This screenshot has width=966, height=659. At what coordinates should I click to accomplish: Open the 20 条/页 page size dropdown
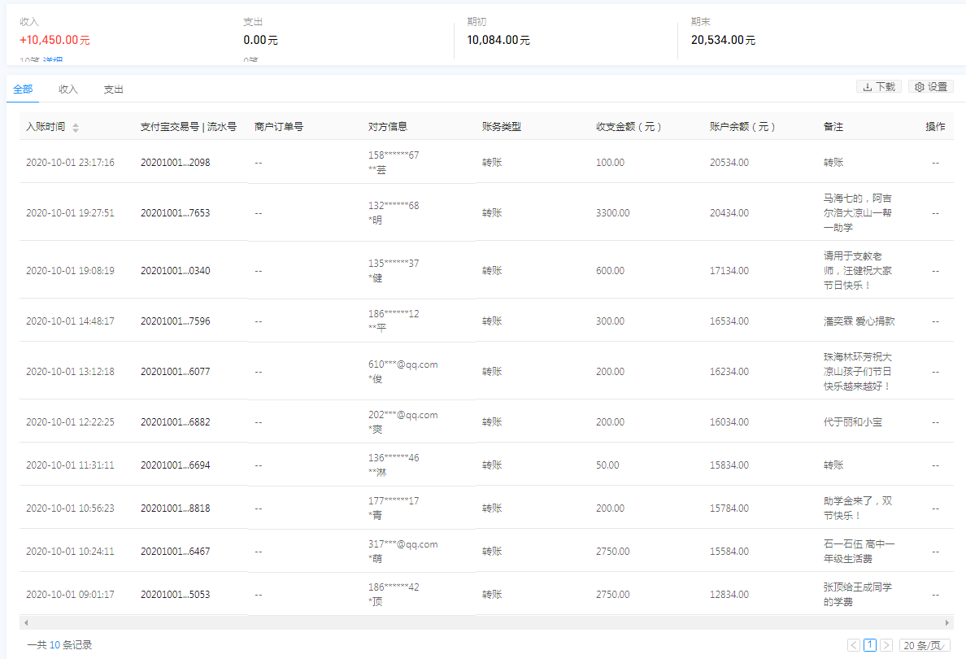tap(925, 644)
